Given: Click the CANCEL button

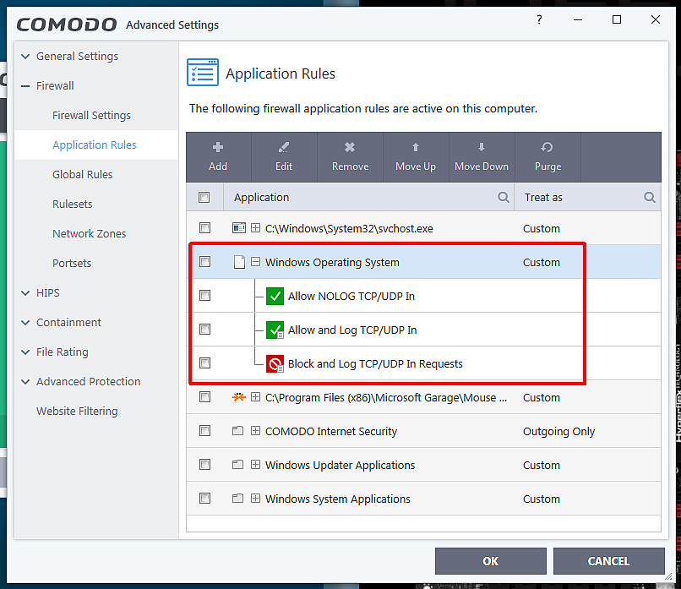Looking at the screenshot, I should pyautogui.click(x=608, y=561).
